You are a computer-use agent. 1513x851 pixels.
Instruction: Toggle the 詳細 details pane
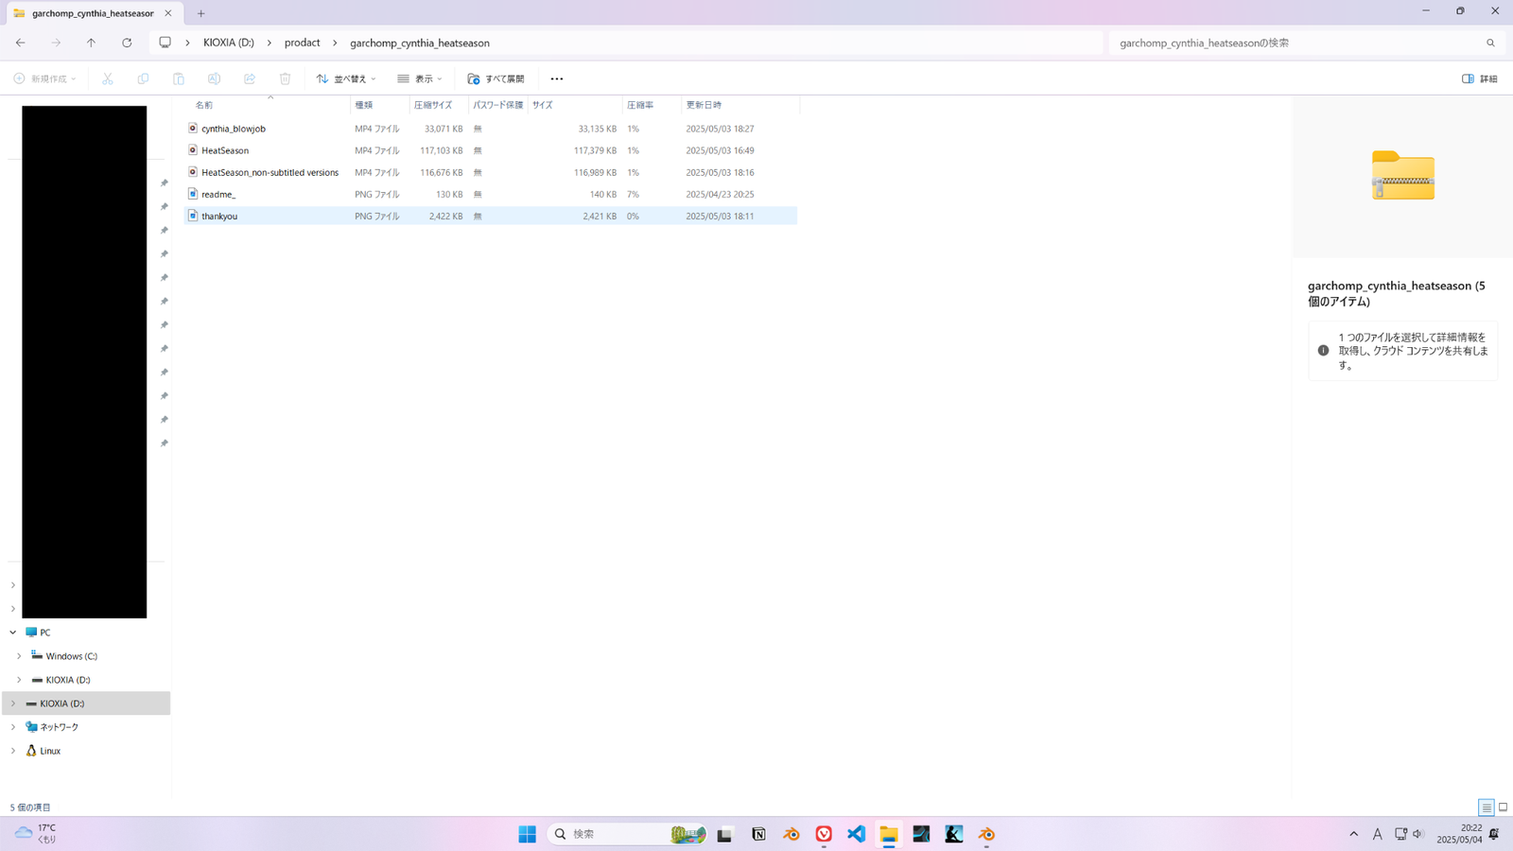pyautogui.click(x=1480, y=78)
